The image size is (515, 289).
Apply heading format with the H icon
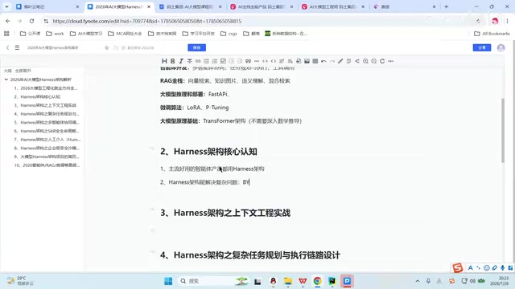(x=164, y=61)
